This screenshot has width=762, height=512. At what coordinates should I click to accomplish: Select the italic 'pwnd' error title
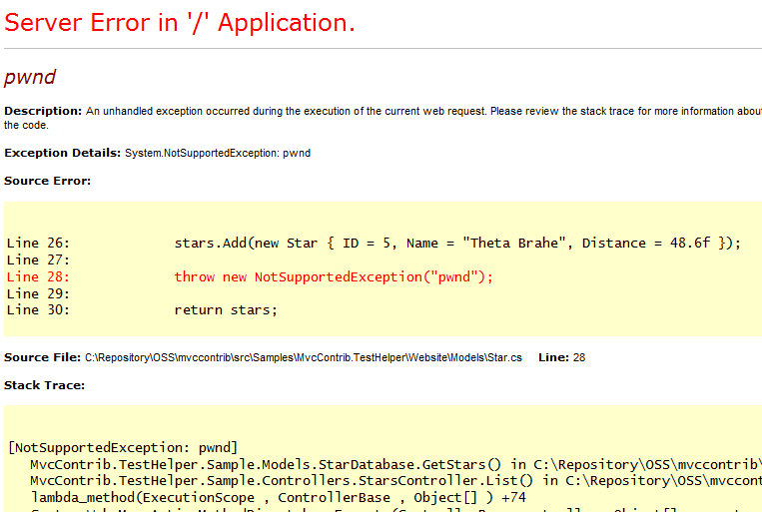[x=30, y=77]
